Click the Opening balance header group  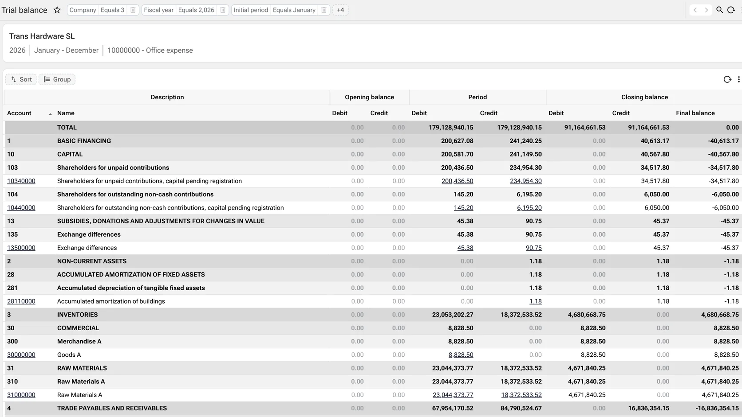pyautogui.click(x=369, y=97)
